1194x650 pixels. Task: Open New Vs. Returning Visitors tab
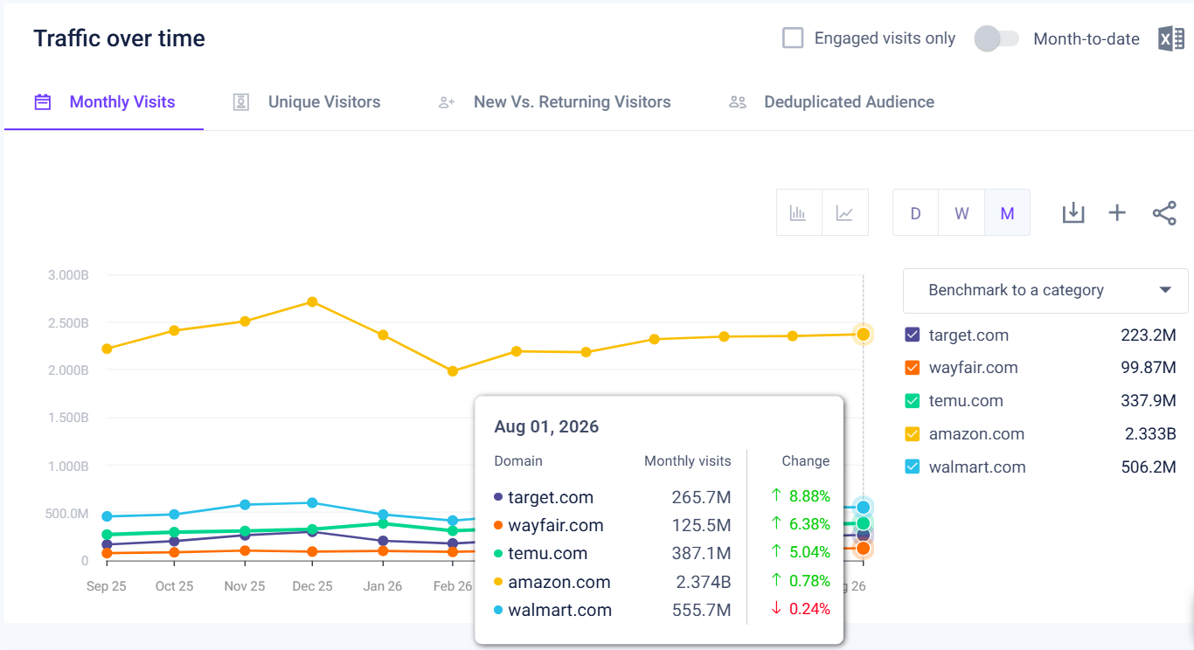point(555,102)
